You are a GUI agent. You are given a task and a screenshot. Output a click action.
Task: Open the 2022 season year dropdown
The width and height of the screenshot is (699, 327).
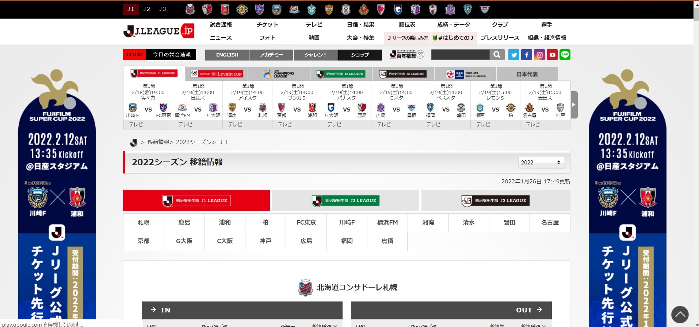pos(541,163)
